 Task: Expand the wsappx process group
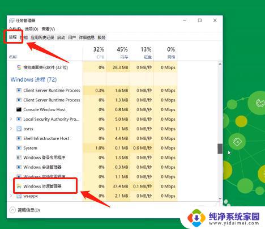coord(11,196)
